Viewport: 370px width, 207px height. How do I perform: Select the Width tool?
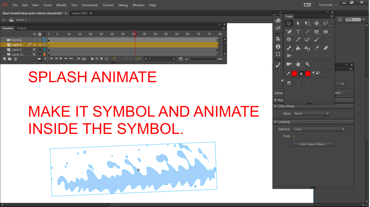289,56
